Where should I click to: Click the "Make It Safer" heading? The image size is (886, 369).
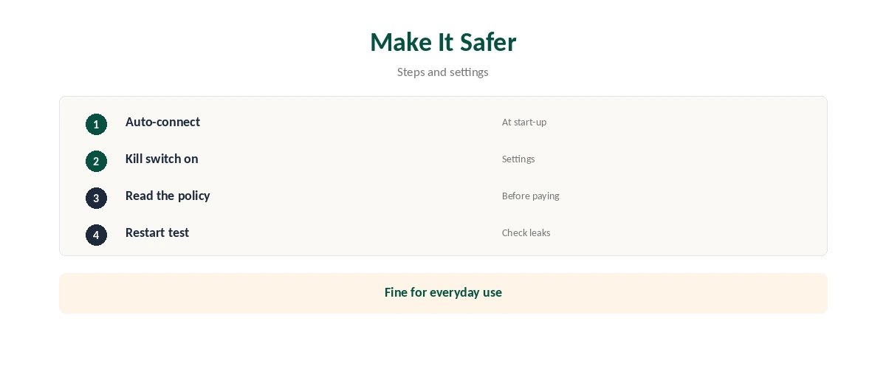(443, 42)
